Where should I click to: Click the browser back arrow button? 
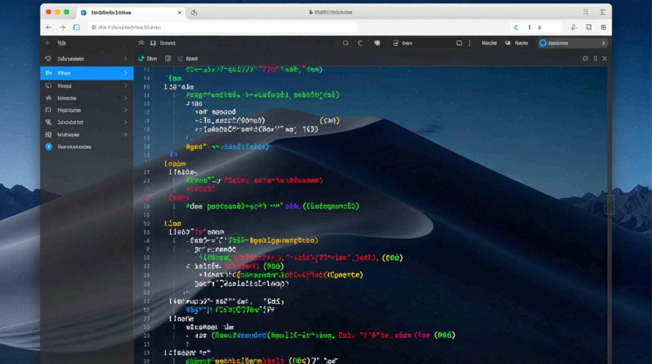[x=49, y=28]
